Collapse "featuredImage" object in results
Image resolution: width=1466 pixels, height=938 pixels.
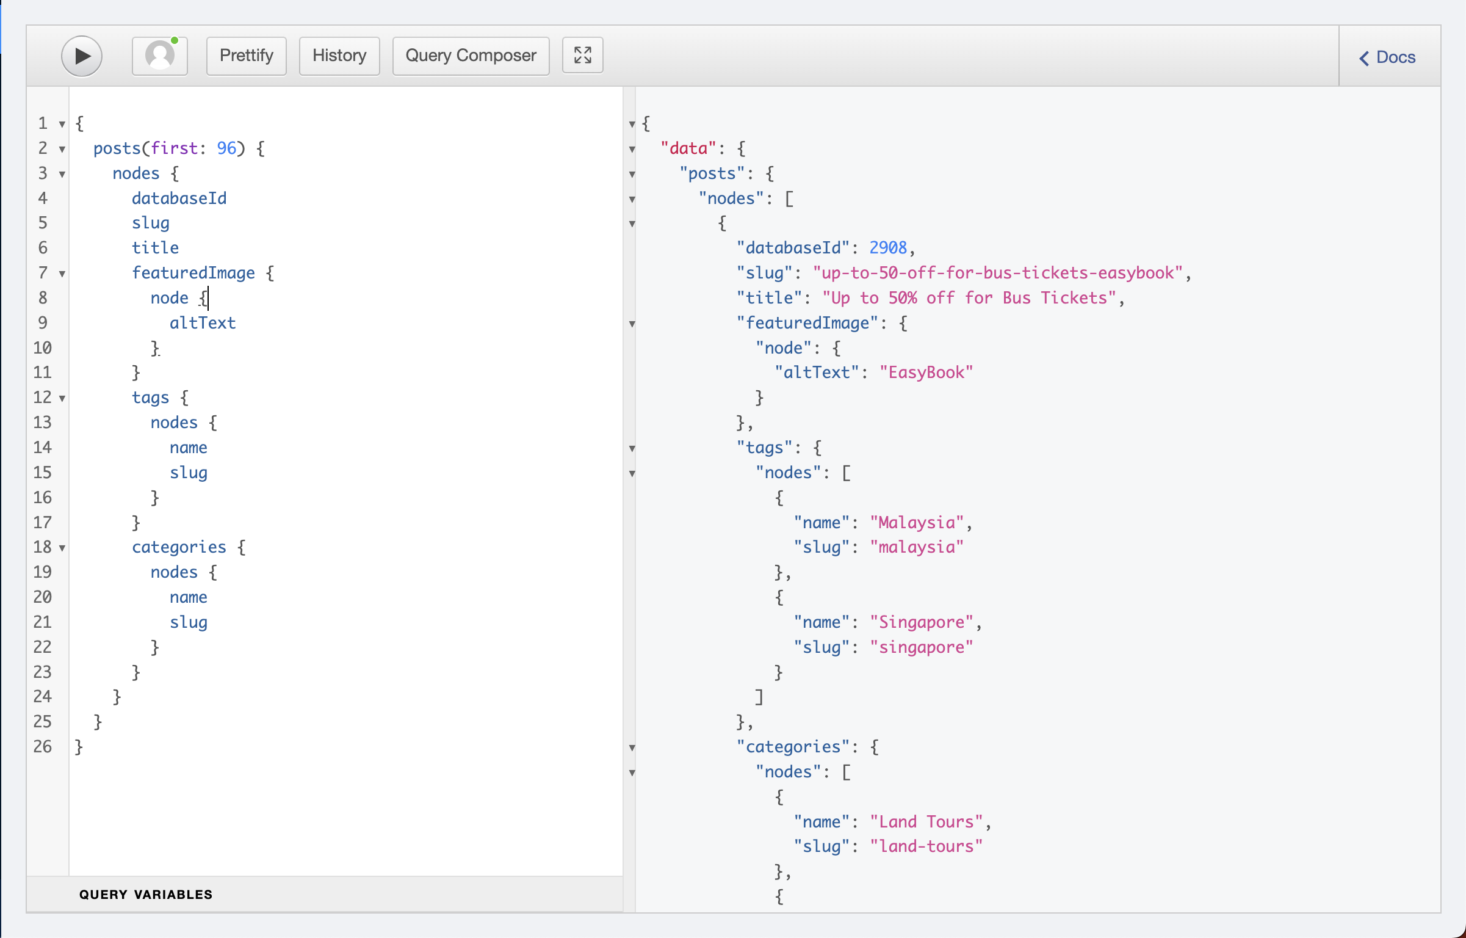(x=632, y=324)
